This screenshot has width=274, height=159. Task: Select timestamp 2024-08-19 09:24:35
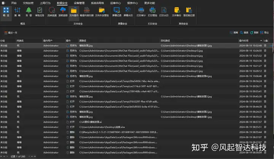click(250, 112)
